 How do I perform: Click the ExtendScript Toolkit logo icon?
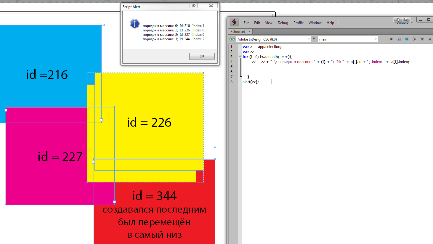[x=234, y=22]
